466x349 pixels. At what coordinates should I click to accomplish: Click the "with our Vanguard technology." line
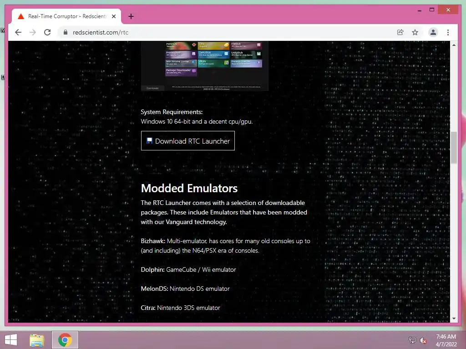point(184,222)
